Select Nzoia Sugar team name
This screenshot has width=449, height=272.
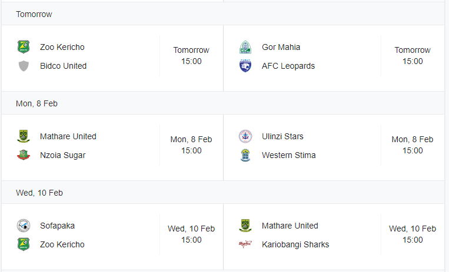(63, 155)
